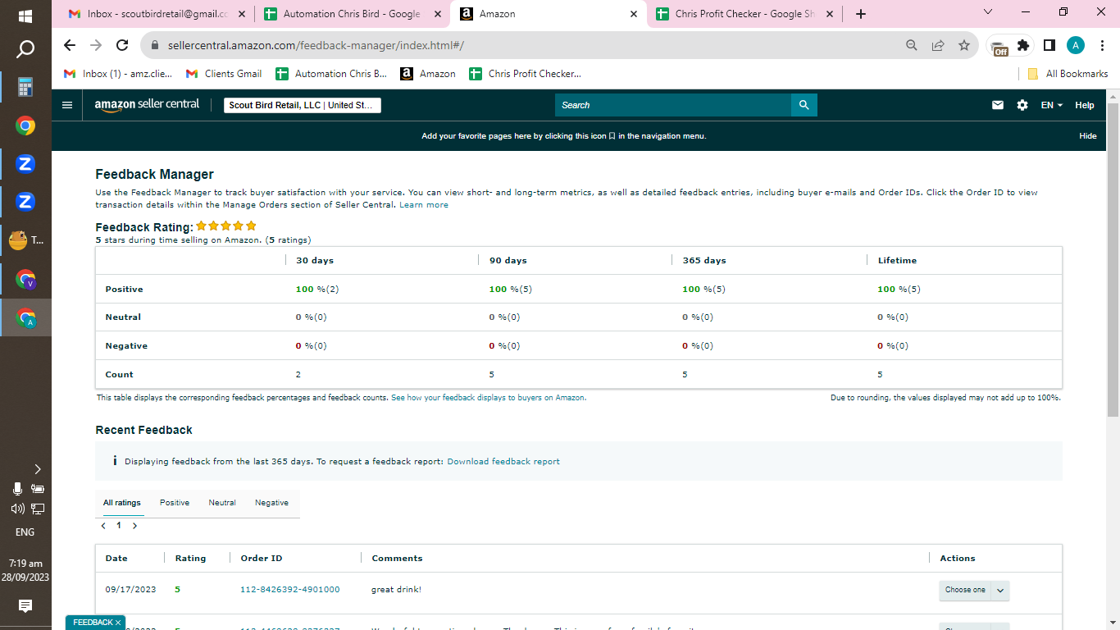Open the Chrome extensions puzzle icon
Screen dimensions: 1120x630
(x=1023, y=45)
